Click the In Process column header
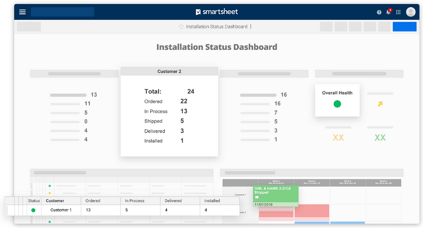Image resolution: width=423 pixels, height=228 pixels. (x=135, y=201)
